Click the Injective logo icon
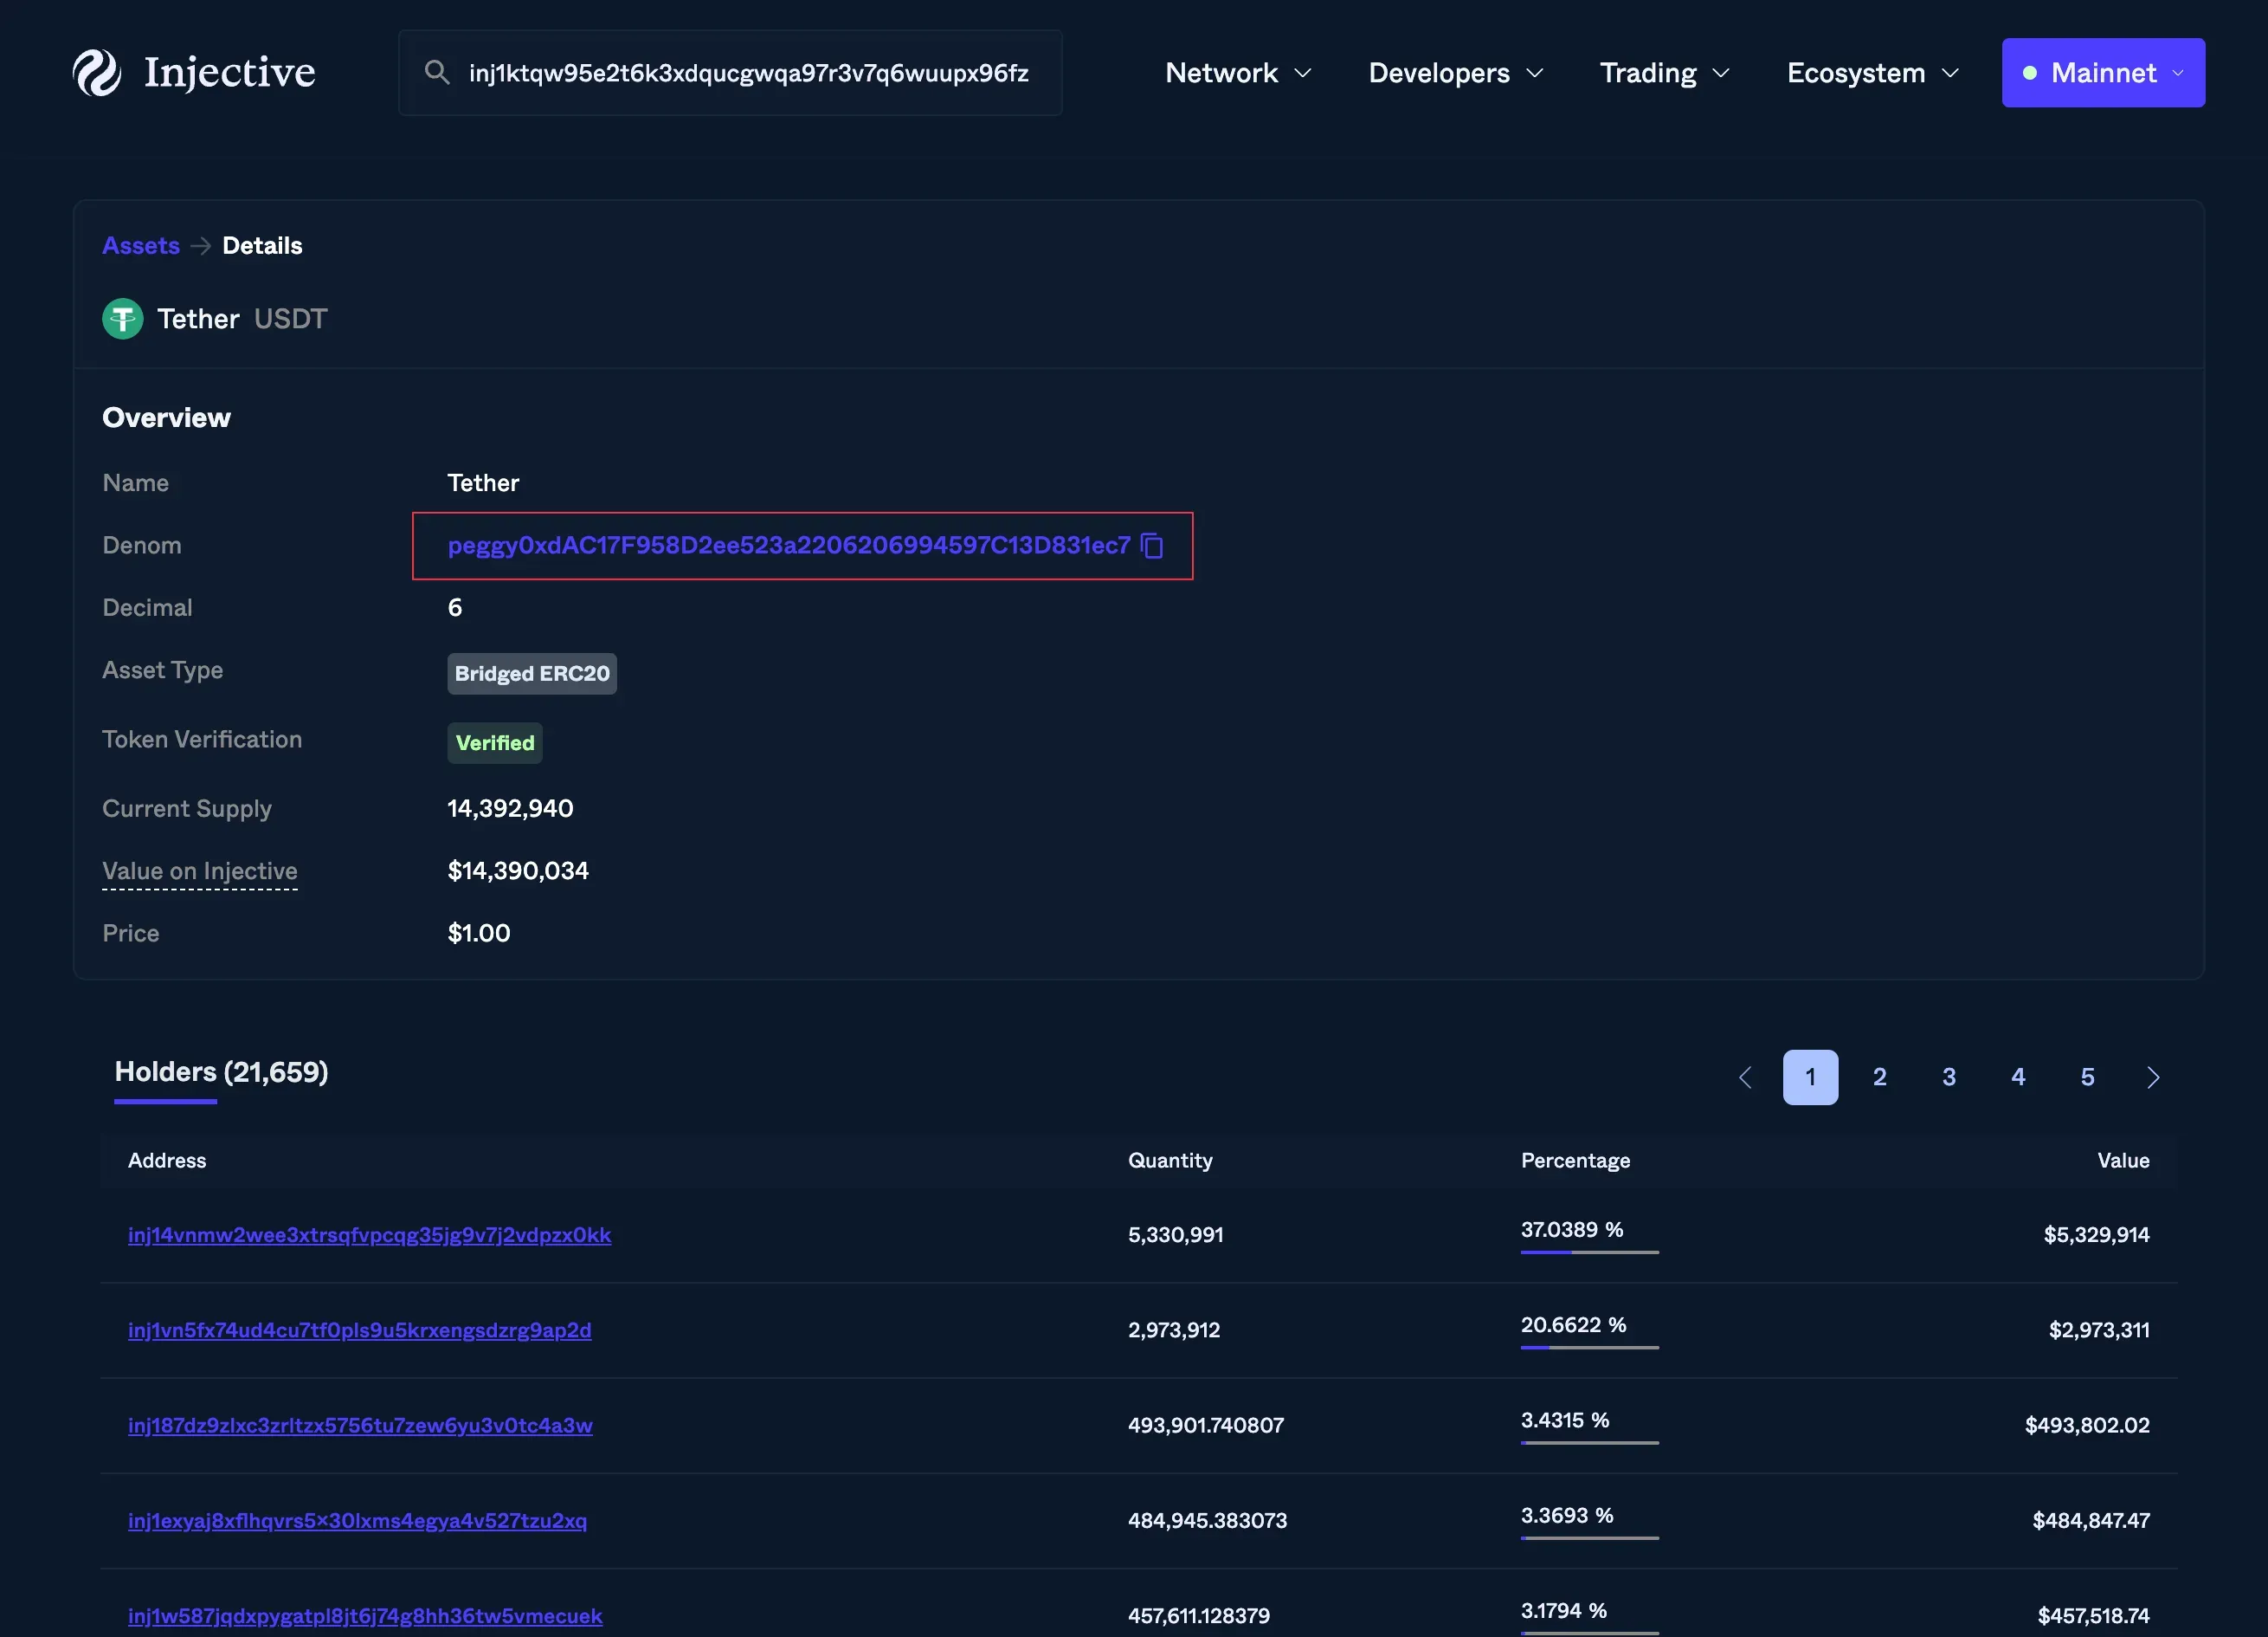 (x=97, y=73)
